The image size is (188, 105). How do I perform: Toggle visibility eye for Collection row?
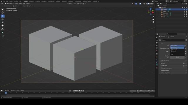[x=184, y=8]
